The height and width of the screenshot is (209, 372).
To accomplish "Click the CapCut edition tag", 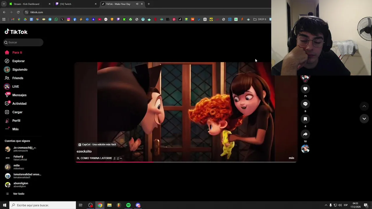I will (x=97, y=145).
